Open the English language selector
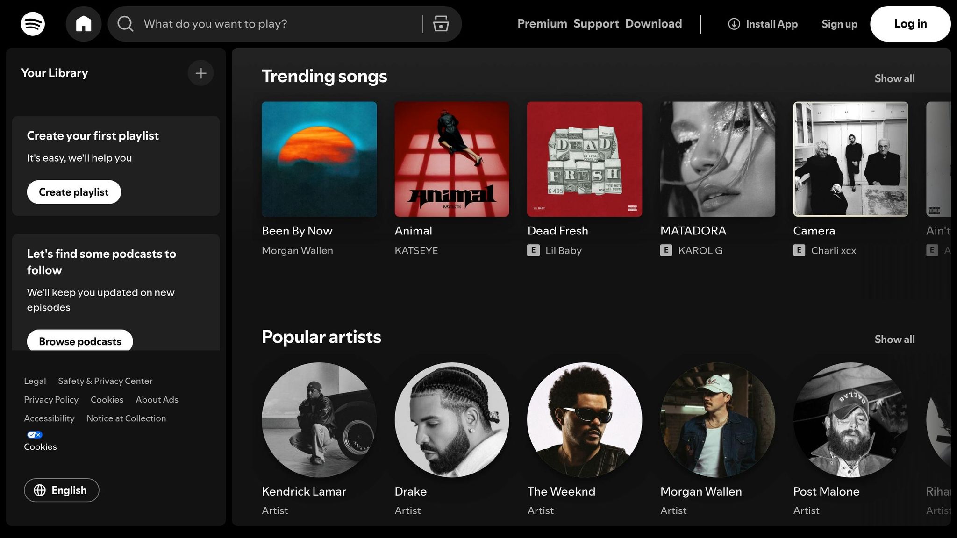 (62, 490)
